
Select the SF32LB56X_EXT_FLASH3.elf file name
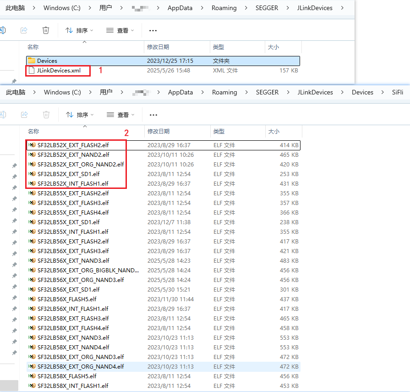click(x=73, y=251)
